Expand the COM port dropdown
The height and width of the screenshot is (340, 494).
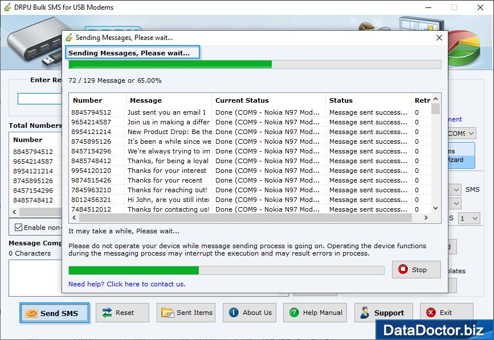click(471, 133)
